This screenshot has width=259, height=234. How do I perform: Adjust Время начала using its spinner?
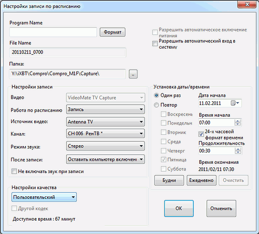pyautogui.click(x=238, y=122)
